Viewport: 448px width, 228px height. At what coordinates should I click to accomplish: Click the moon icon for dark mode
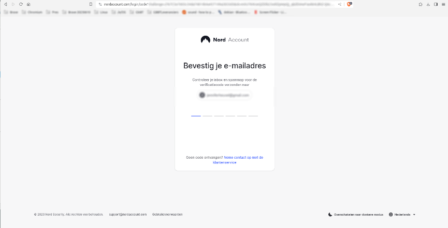(330, 215)
